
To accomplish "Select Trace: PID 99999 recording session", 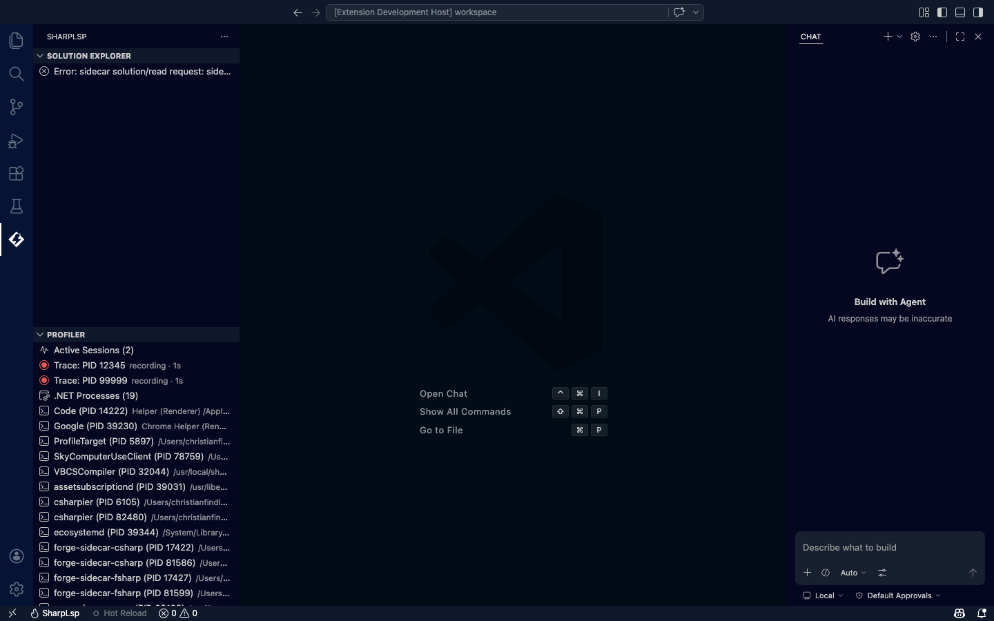I will coord(136,380).
